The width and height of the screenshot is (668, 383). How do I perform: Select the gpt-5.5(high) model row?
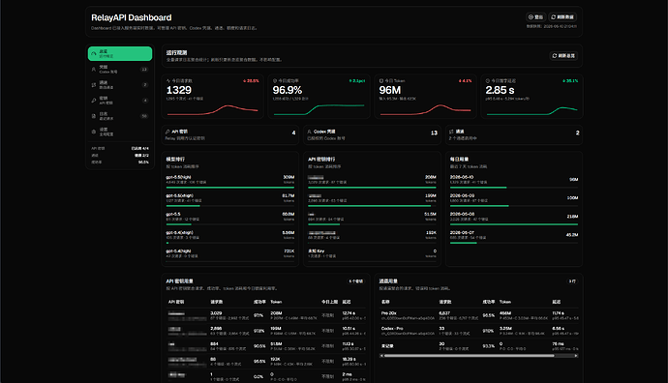(230, 181)
